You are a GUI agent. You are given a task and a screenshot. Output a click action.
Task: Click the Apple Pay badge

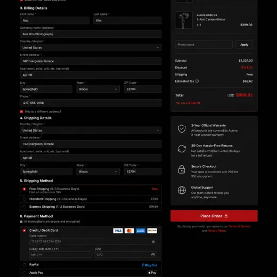click(152, 273)
